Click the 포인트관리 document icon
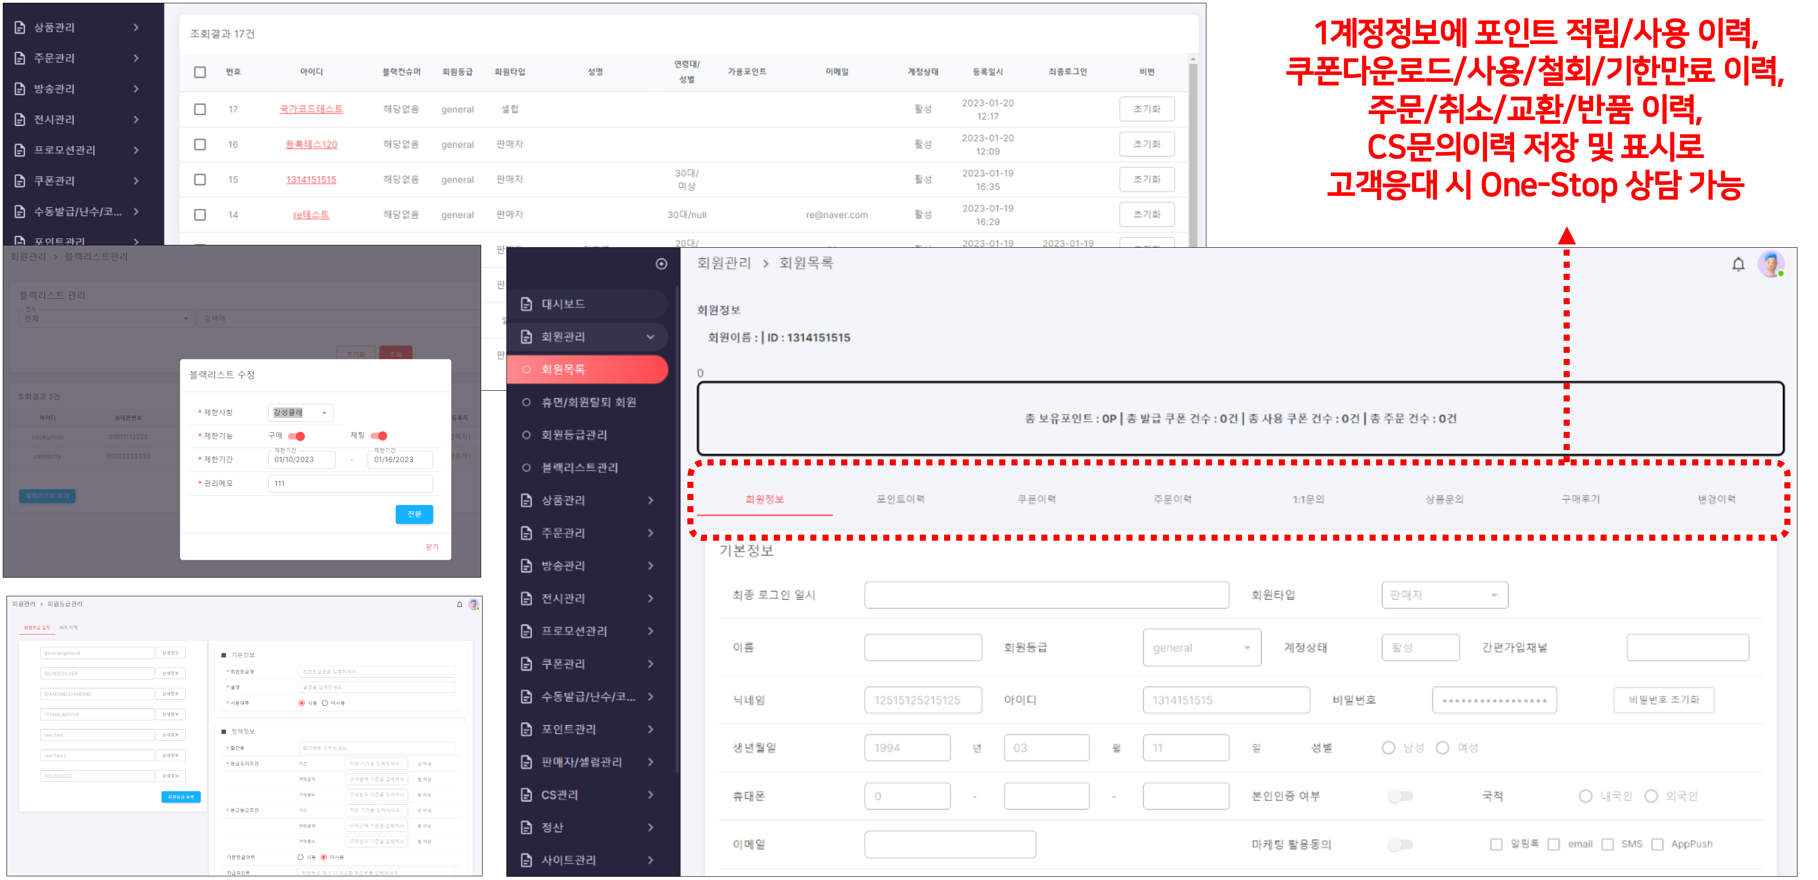This screenshot has width=1818, height=880. 527,729
